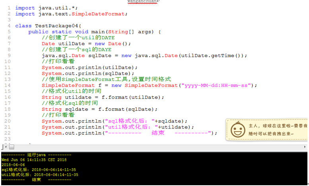Click the comment '//格式化util的时间'
309x186 pixels.
(72, 91)
